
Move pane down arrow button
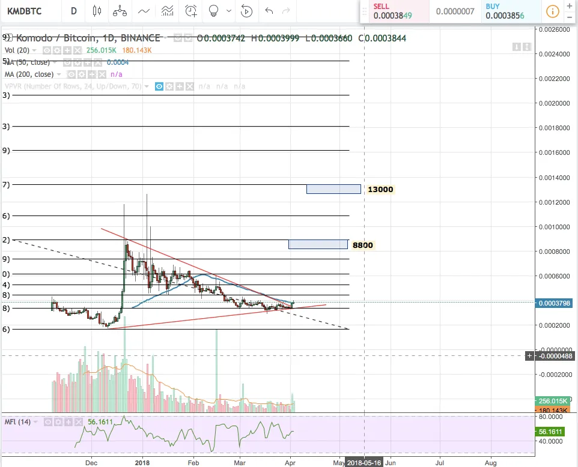(x=517, y=47)
